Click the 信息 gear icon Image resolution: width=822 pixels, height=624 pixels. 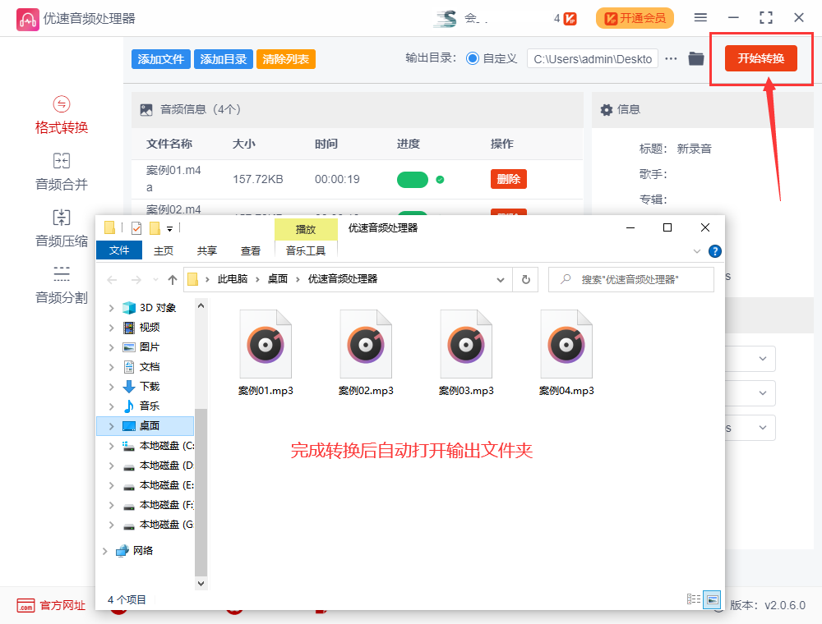coord(607,109)
